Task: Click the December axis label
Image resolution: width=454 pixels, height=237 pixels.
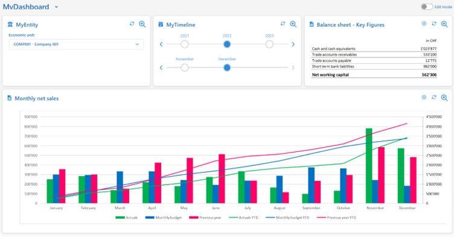Action: (407, 208)
